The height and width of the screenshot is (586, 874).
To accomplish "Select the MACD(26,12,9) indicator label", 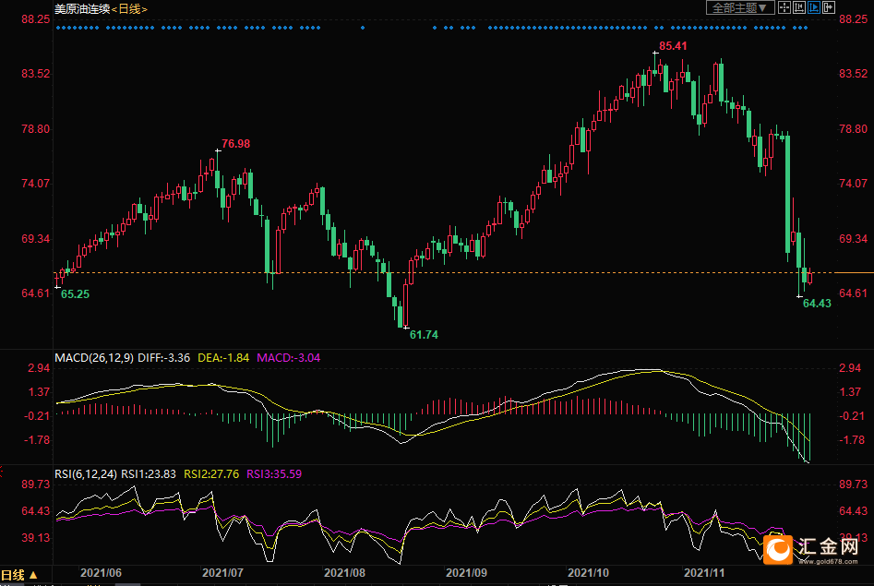I will pos(93,357).
